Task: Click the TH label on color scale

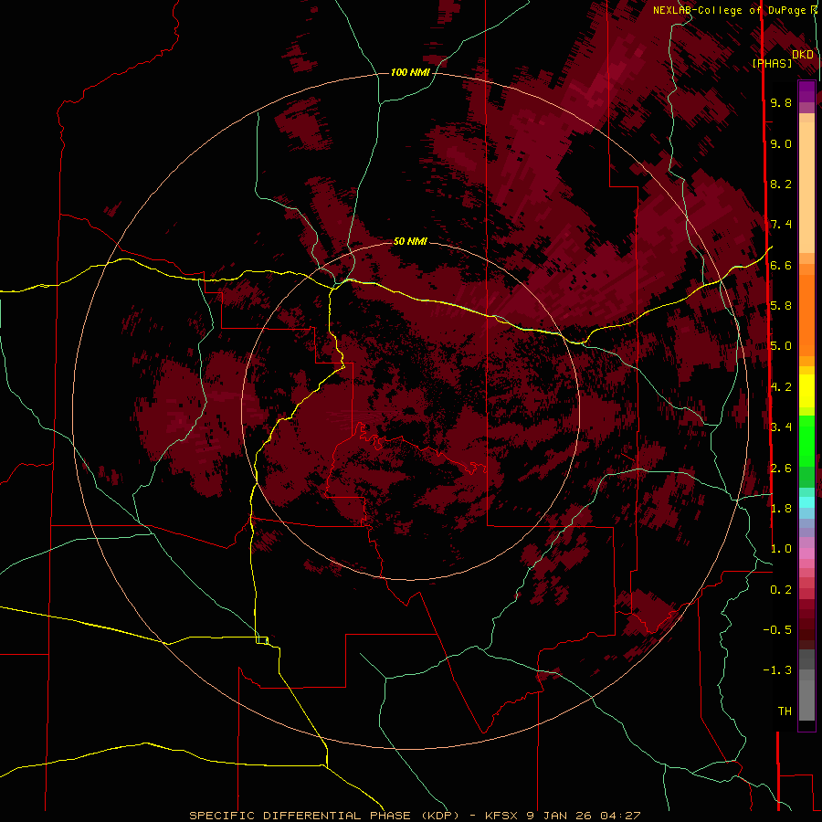Action: [x=785, y=711]
